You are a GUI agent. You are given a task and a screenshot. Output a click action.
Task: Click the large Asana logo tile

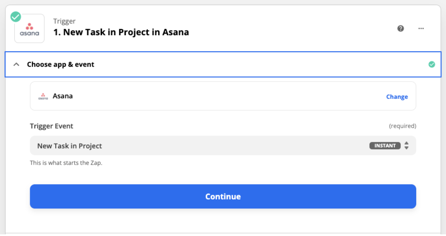(30, 29)
